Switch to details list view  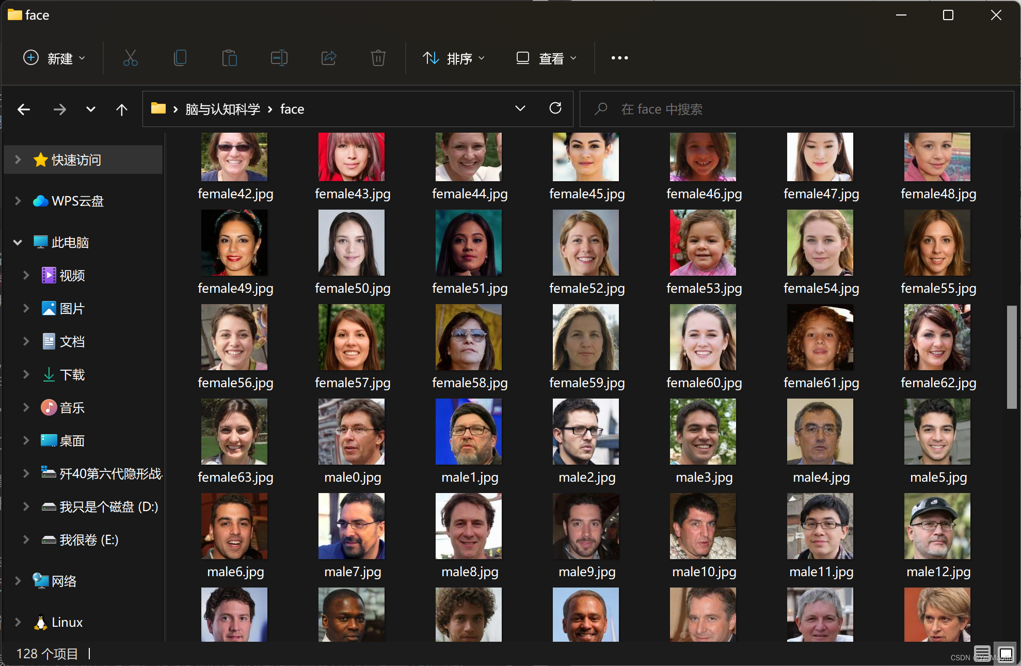point(982,653)
